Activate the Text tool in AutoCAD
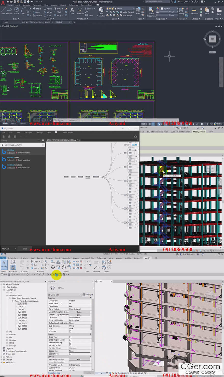This screenshot has height=377, width=224. point(72,11)
